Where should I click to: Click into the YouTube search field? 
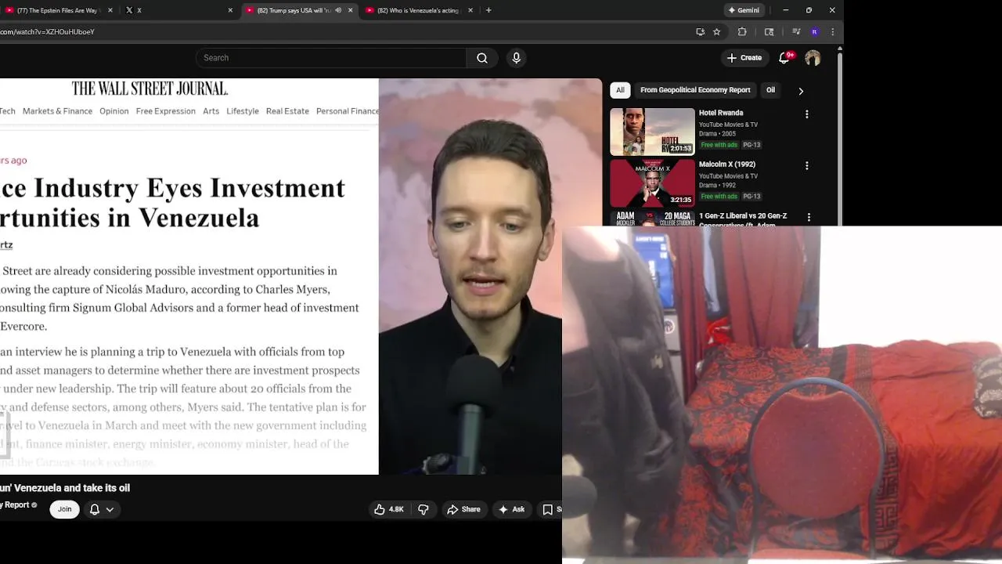pyautogui.click(x=331, y=58)
